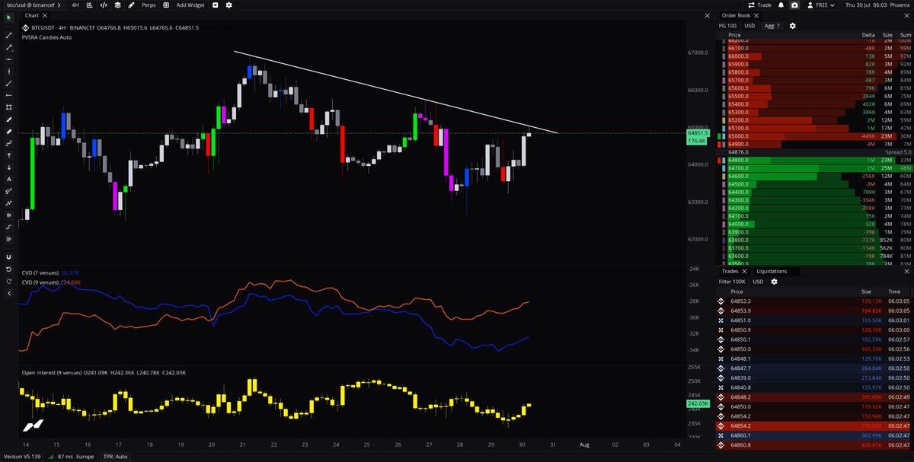Click the Phoenix timezone label

coord(899,5)
